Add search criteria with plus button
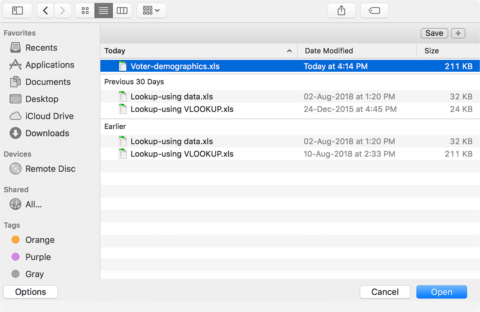The image size is (480, 312). tap(458, 33)
